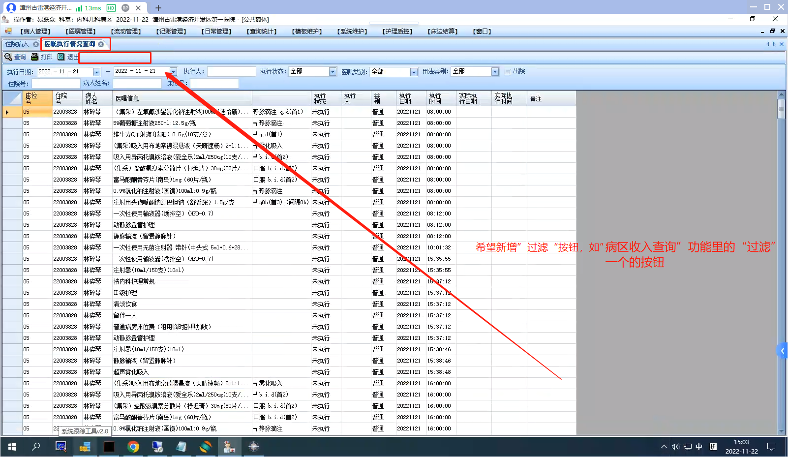
Task: Open the 【床边结算】 menu
Action: coord(443,31)
